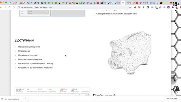Switch to the blue IP-lettered tab
This screenshot has width=181, height=102.
point(63,3)
